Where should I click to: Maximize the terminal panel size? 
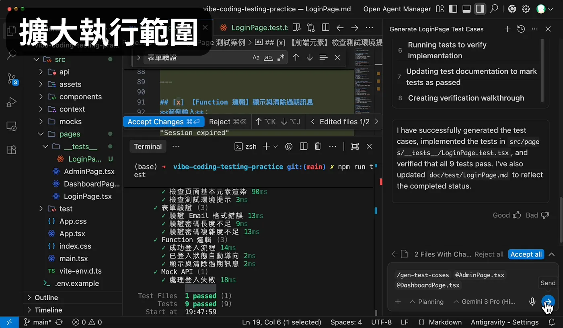[354, 146]
